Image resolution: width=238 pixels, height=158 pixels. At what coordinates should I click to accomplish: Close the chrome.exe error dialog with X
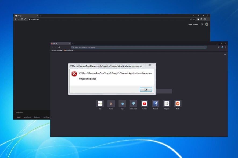point(150,65)
